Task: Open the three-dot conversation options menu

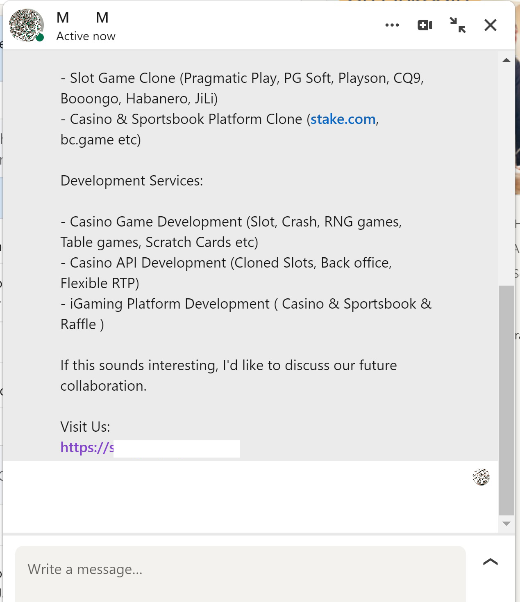Action: 392,25
